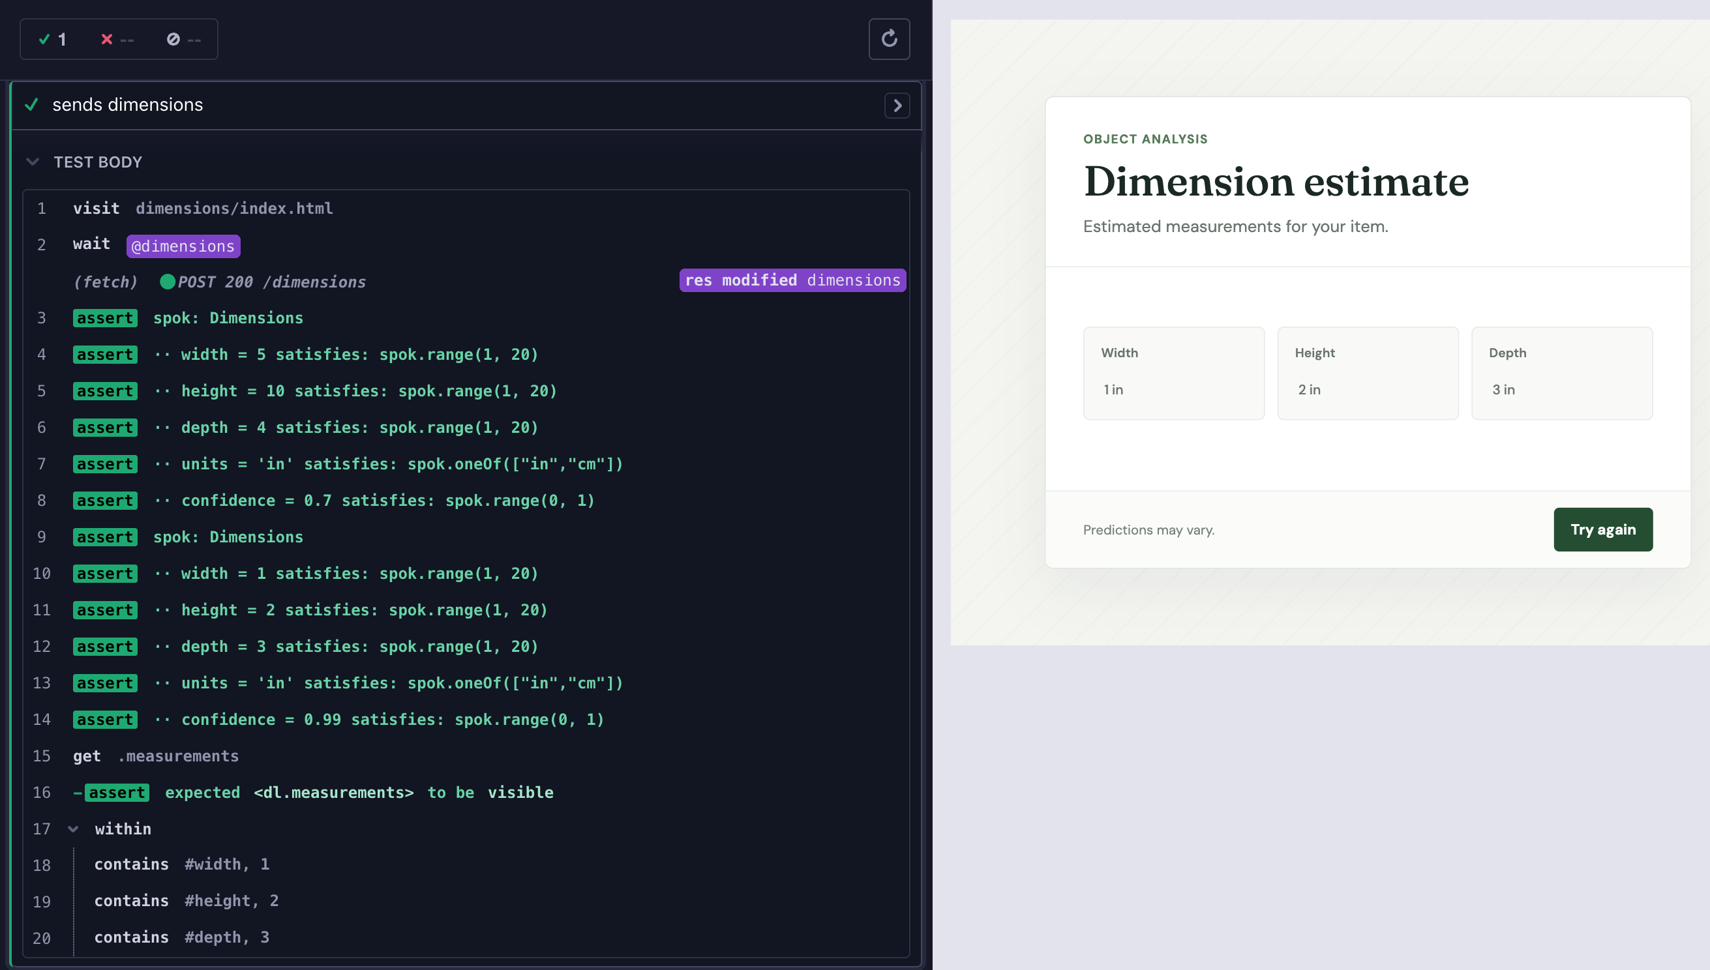The width and height of the screenshot is (1710, 970).
Task: Click the 2 in height value
Action: click(x=1309, y=390)
